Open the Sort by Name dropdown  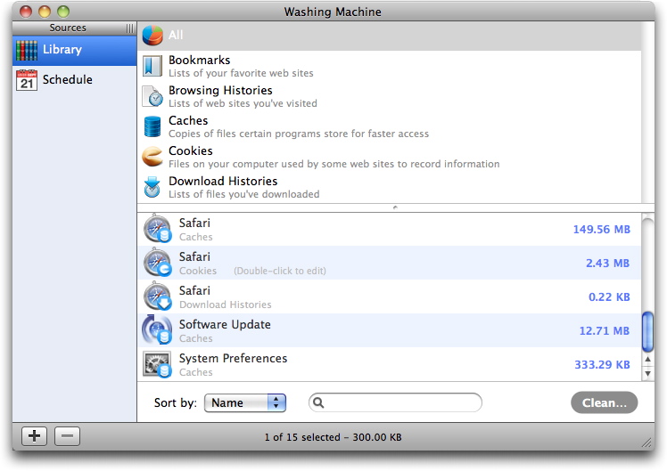[245, 402]
